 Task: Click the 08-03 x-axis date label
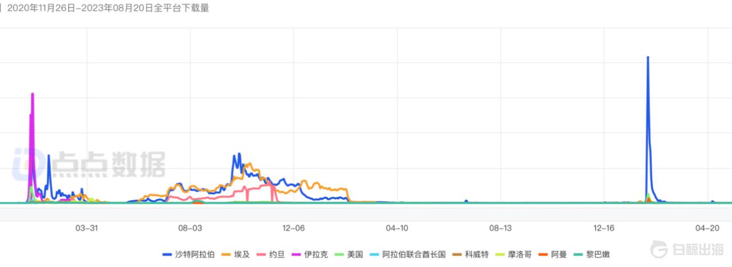pyautogui.click(x=190, y=228)
